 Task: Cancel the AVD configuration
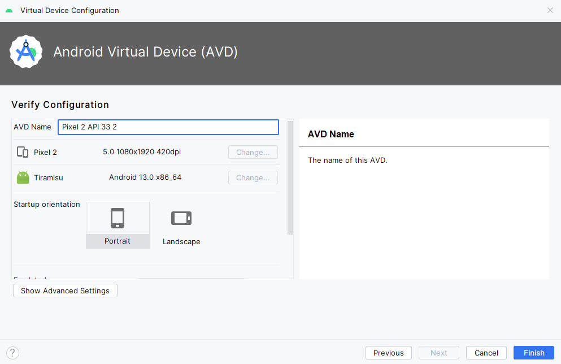click(x=486, y=353)
